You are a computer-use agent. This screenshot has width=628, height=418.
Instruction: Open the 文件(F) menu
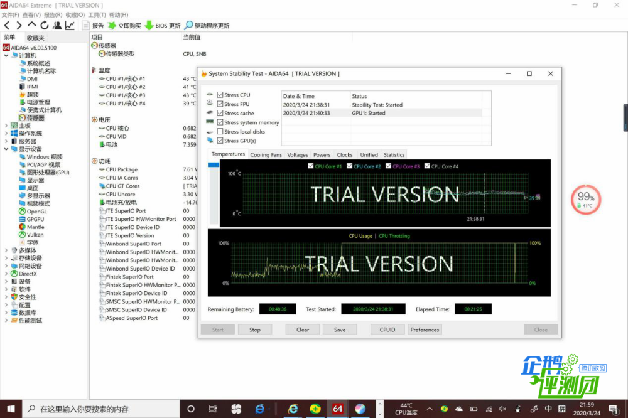tap(11, 15)
